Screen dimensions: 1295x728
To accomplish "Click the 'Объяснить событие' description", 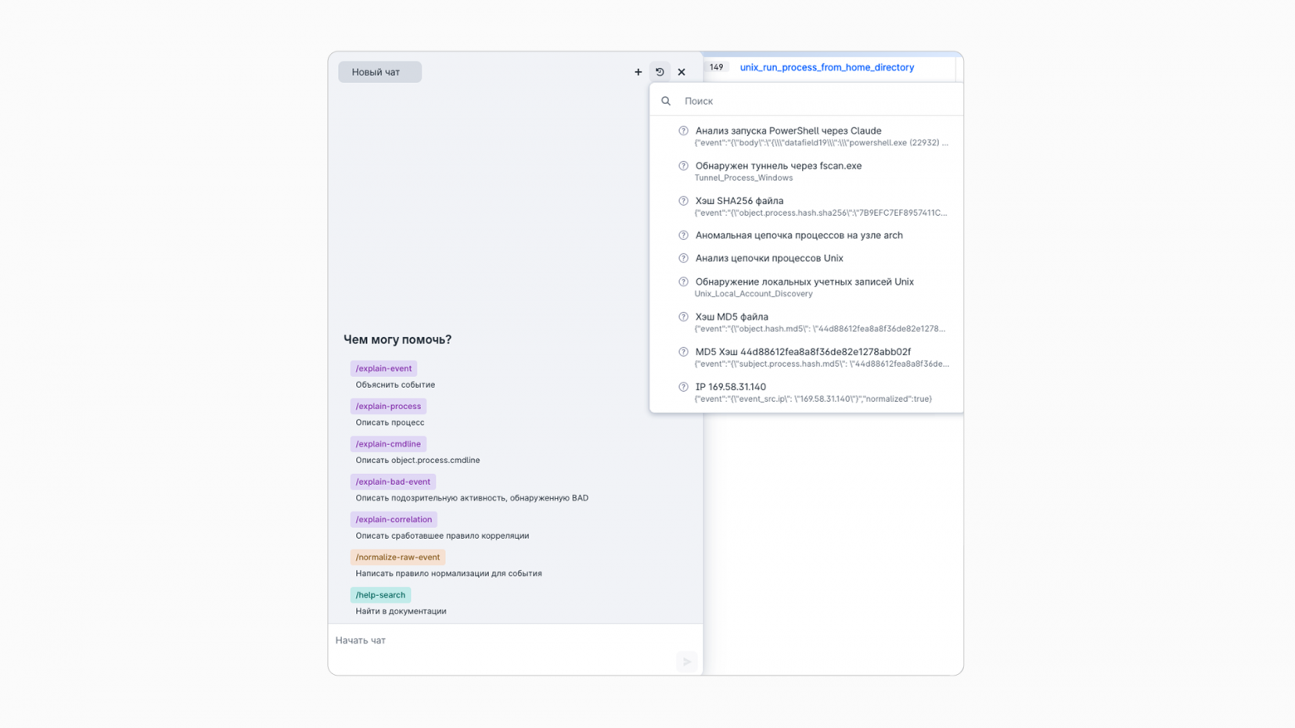I will [395, 385].
